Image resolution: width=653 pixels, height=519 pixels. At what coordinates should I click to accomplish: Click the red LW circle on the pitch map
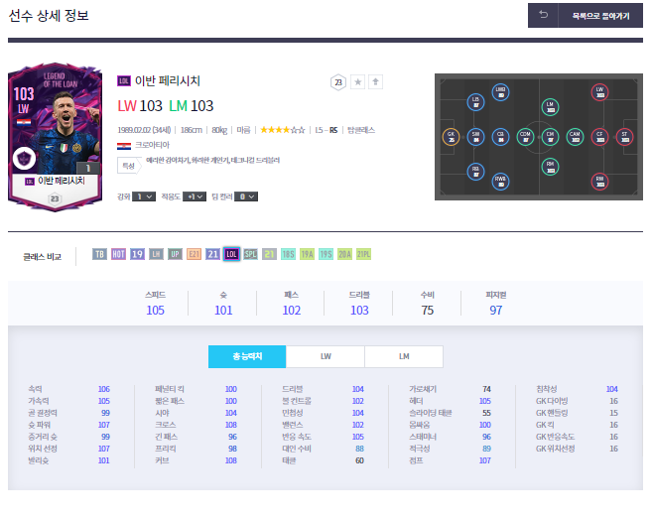pyautogui.click(x=599, y=92)
